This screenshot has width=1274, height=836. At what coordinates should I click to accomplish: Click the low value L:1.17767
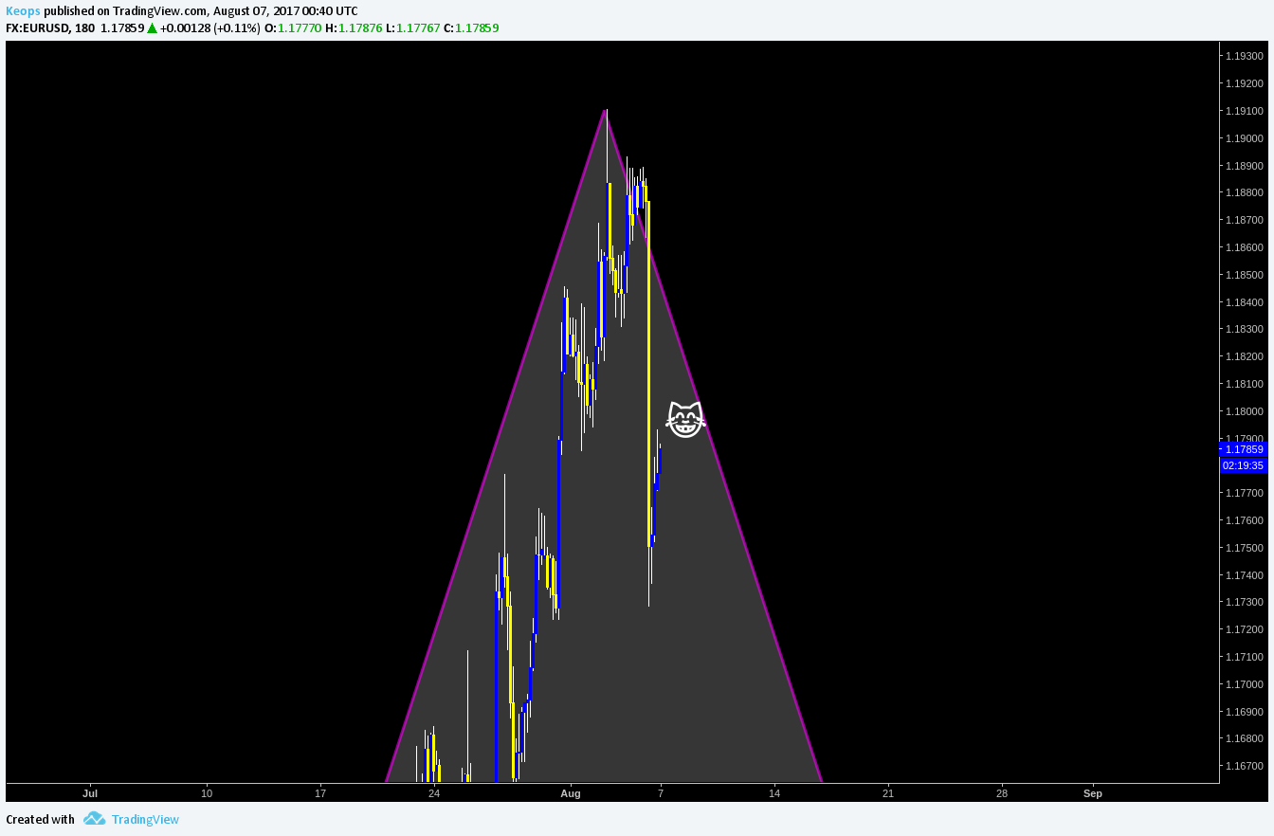[412, 27]
